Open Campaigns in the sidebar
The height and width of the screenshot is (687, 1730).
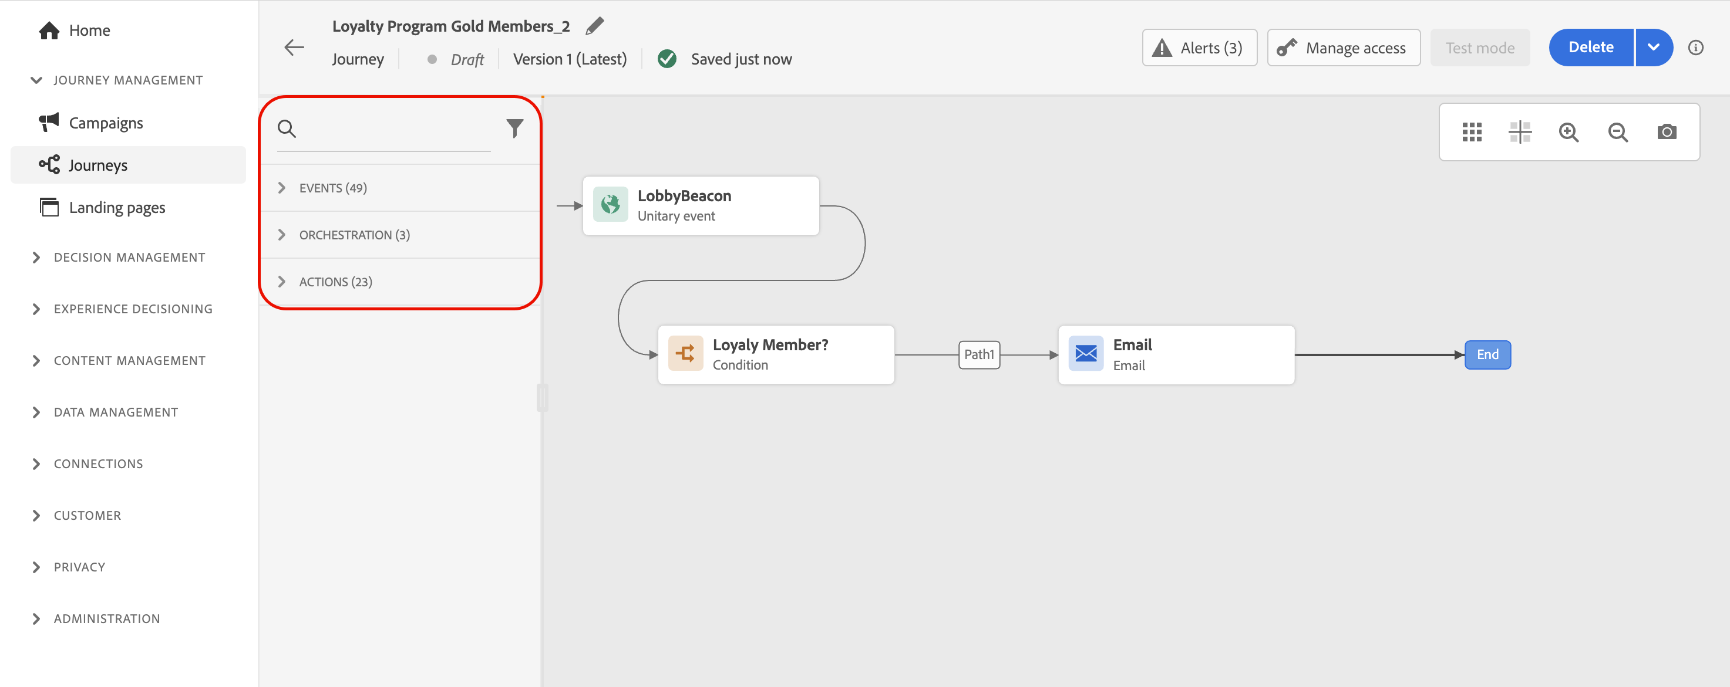pyautogui.click(x=106, y=123)
